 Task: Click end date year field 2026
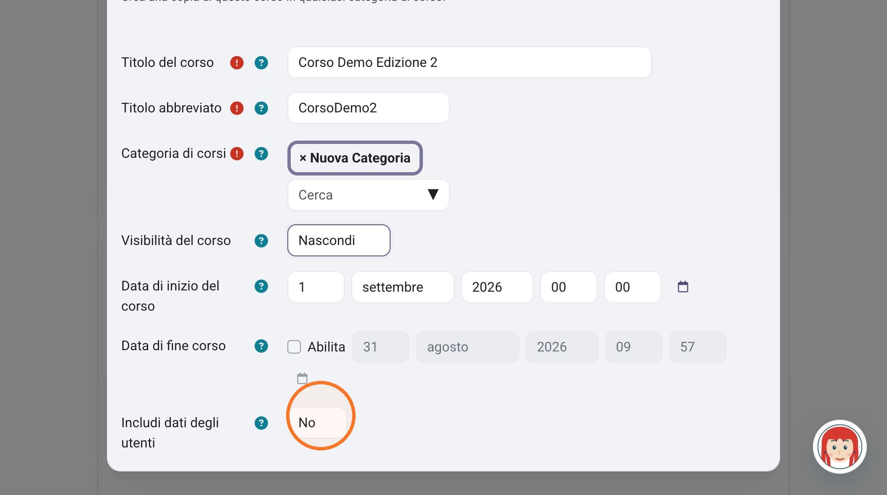pos(562,347)
